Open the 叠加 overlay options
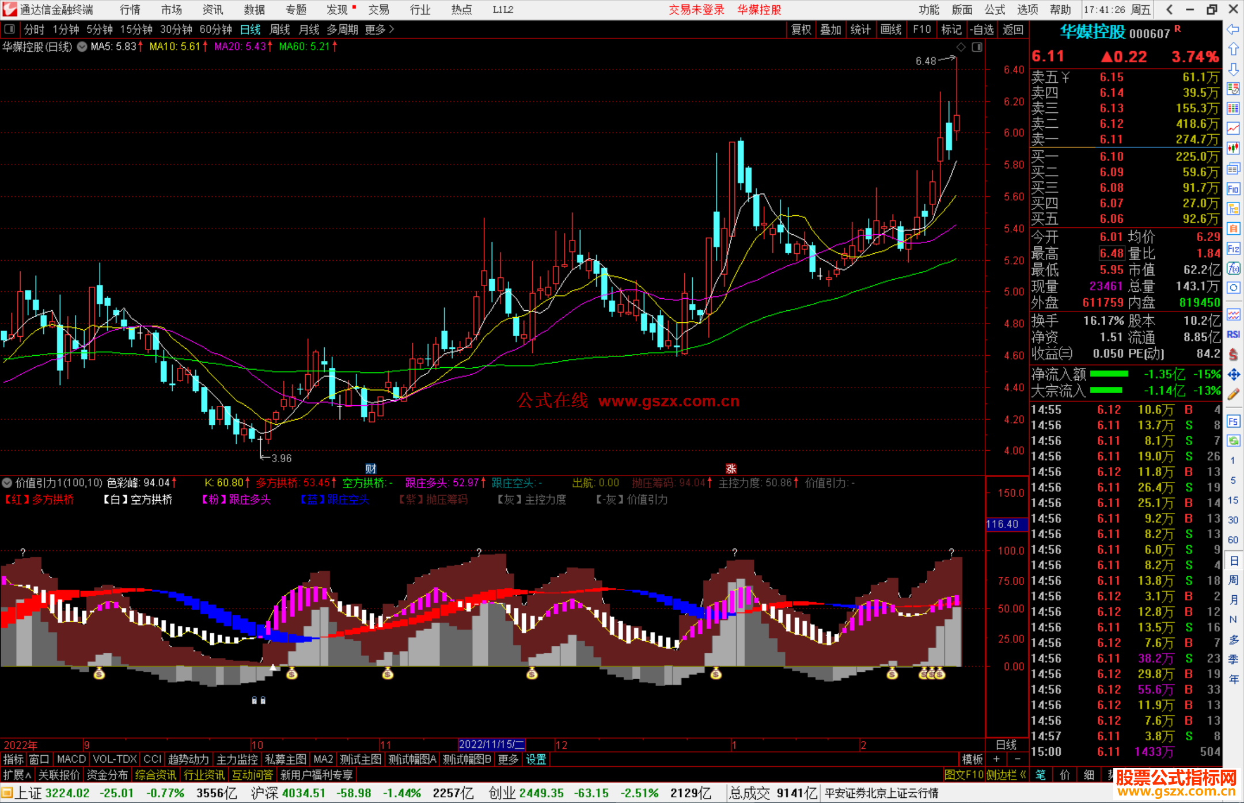The width and height of the screenshot is (1244, 803). tap(830, 29)
